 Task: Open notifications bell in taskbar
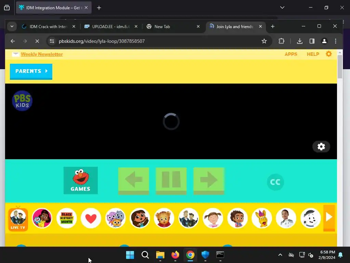[341, 255]
